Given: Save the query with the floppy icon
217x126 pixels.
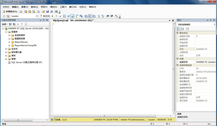Looking at the screenshot, I should (x=47, y=12).
